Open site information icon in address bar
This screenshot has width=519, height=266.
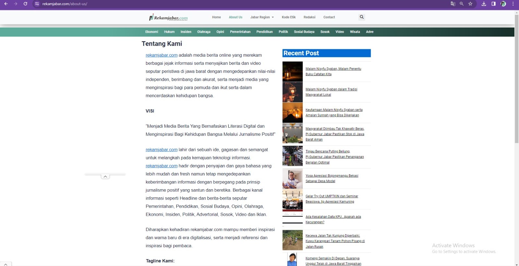[37, 4]
